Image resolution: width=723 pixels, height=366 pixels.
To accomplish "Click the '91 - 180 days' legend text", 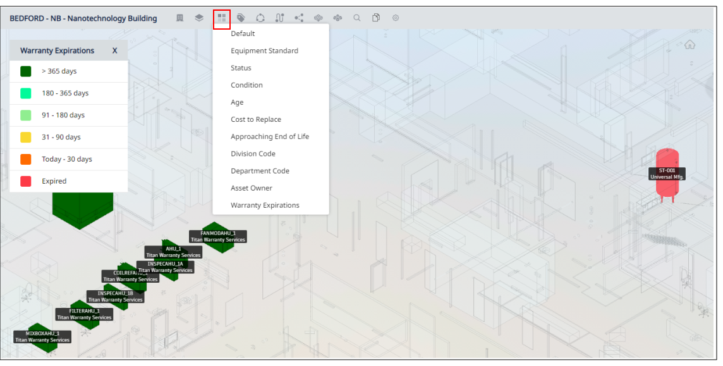I will tap(63, 115).
